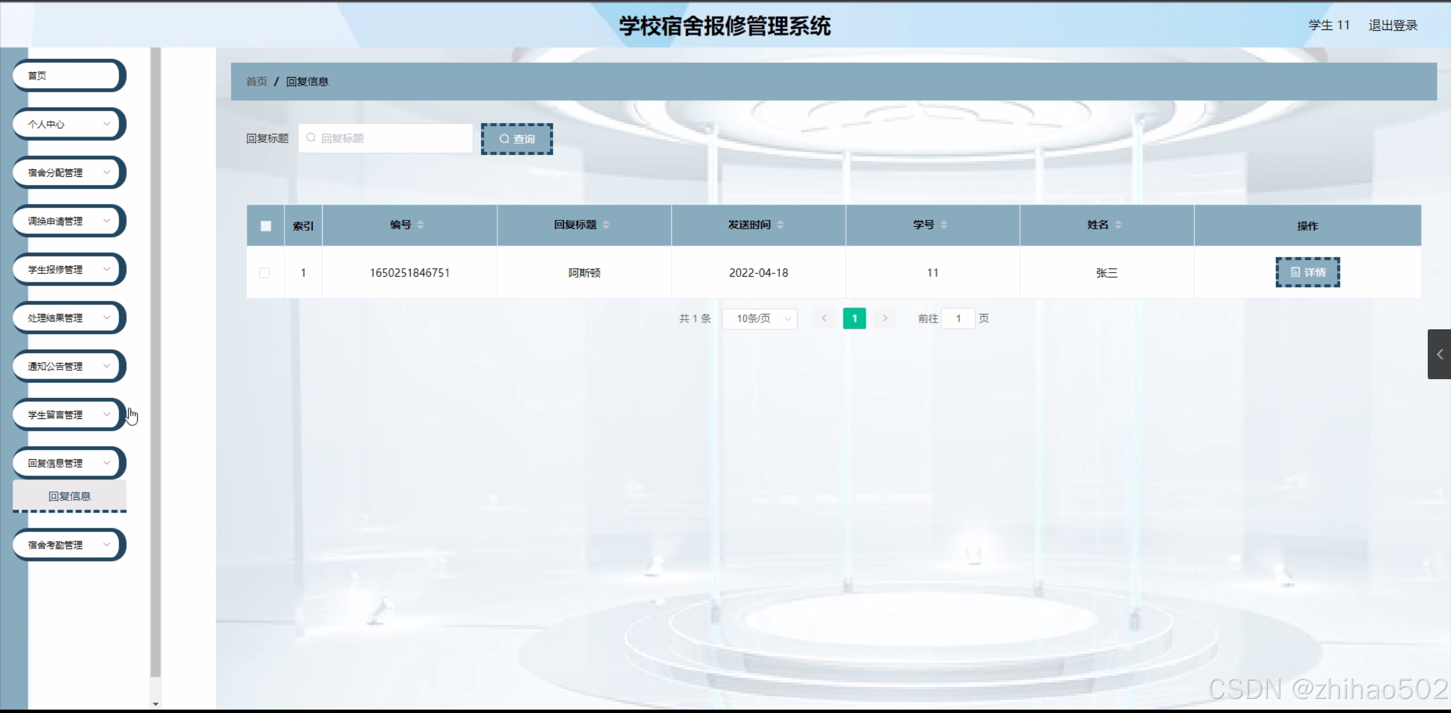Viewport: 1451px width, 713px height.
Task: Click 退出登录 link at top right
Action: (1392, 26)
